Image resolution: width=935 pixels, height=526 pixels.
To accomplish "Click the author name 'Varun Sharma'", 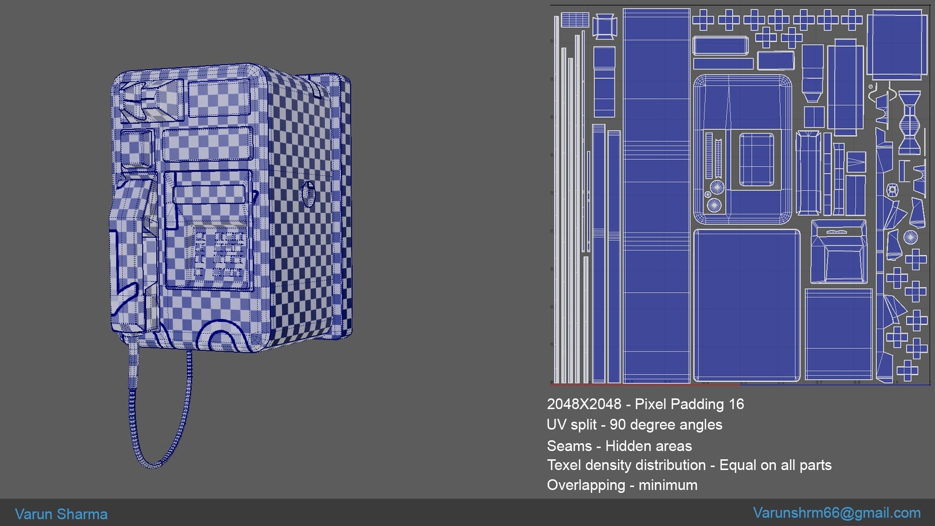I will point(61,514).
